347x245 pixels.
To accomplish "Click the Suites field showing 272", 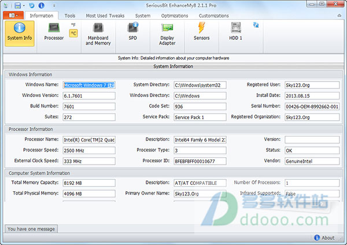I will [x=89, y=117].
